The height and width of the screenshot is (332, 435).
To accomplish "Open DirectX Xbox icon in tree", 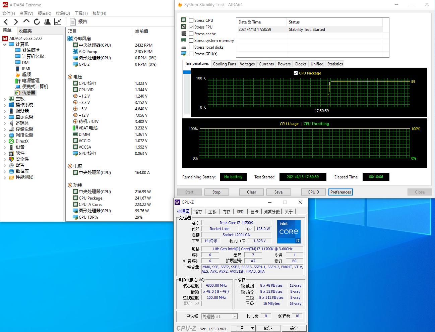I will pos(11,141).
